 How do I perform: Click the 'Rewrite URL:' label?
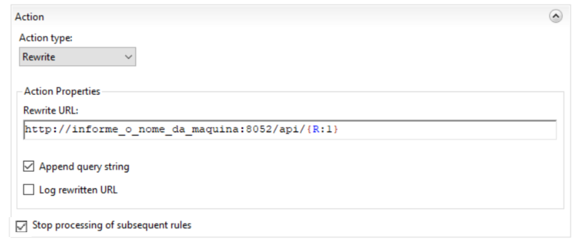point(51,111)
